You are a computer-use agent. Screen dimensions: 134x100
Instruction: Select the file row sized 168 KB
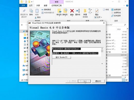116,49
